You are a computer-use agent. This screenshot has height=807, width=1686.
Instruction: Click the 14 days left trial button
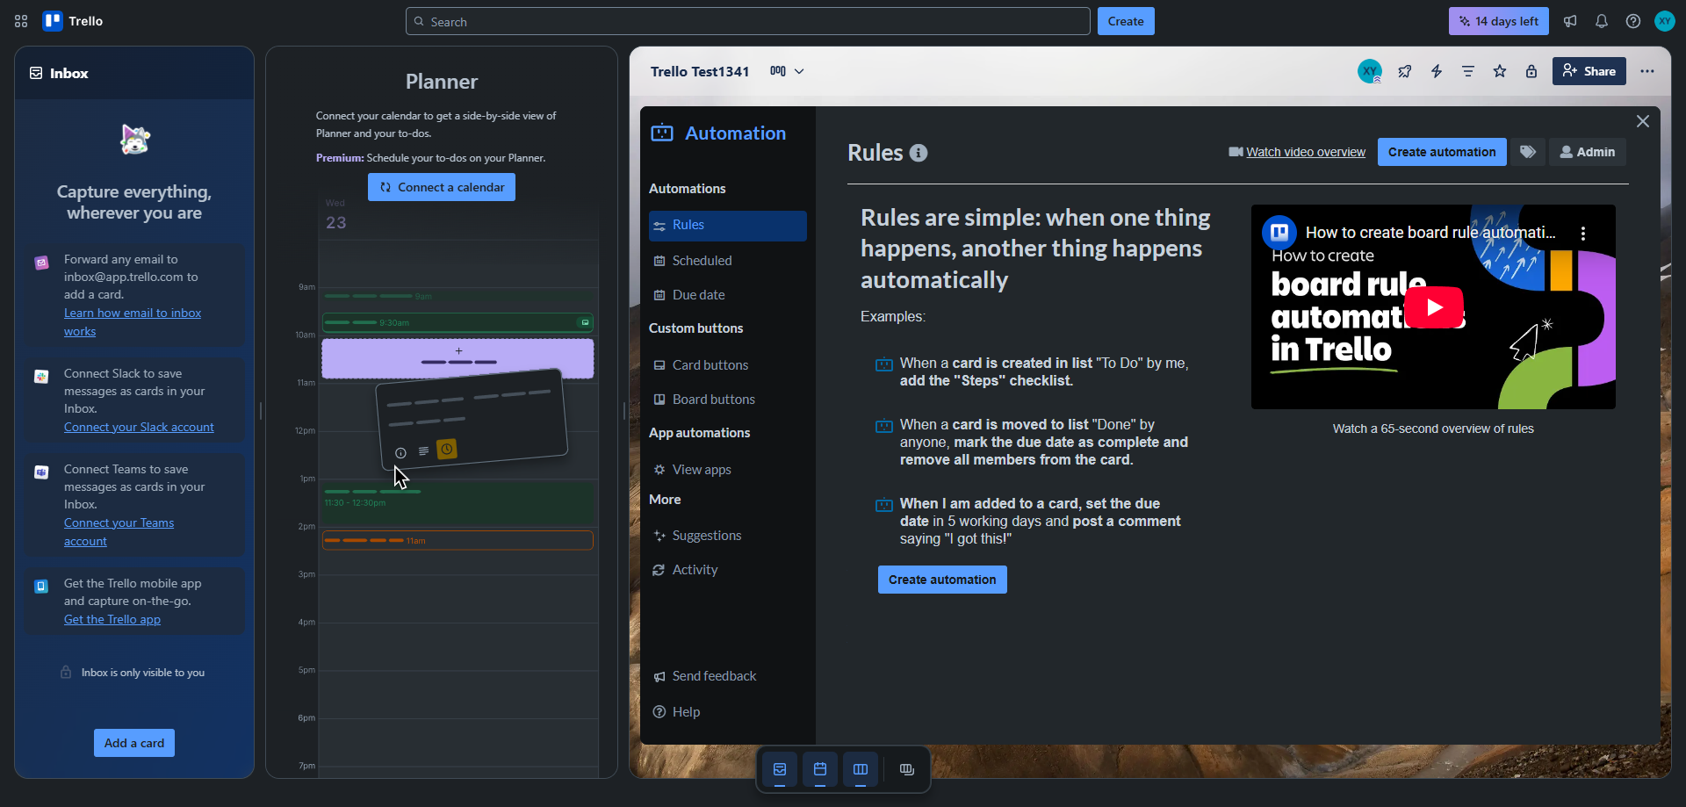pos(1499,21)
